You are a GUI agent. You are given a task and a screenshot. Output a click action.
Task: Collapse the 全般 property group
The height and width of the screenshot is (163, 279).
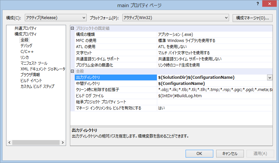coord(72,71)
